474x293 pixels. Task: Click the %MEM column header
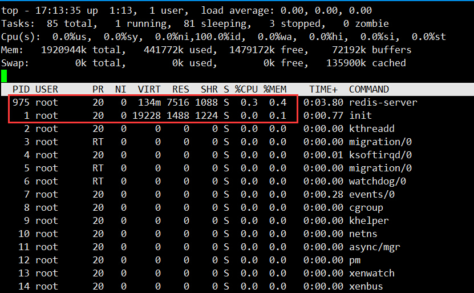(274, 89)
